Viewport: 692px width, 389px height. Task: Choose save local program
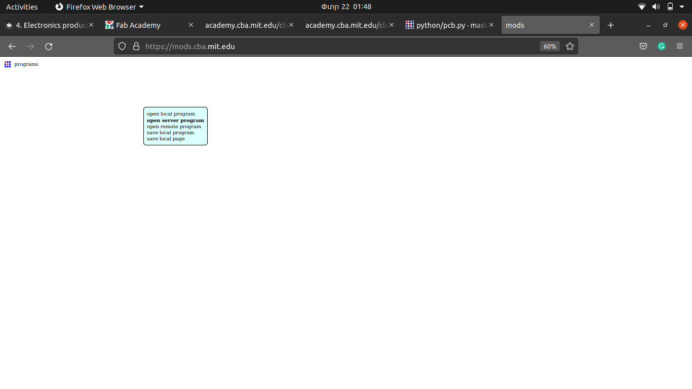170,132
